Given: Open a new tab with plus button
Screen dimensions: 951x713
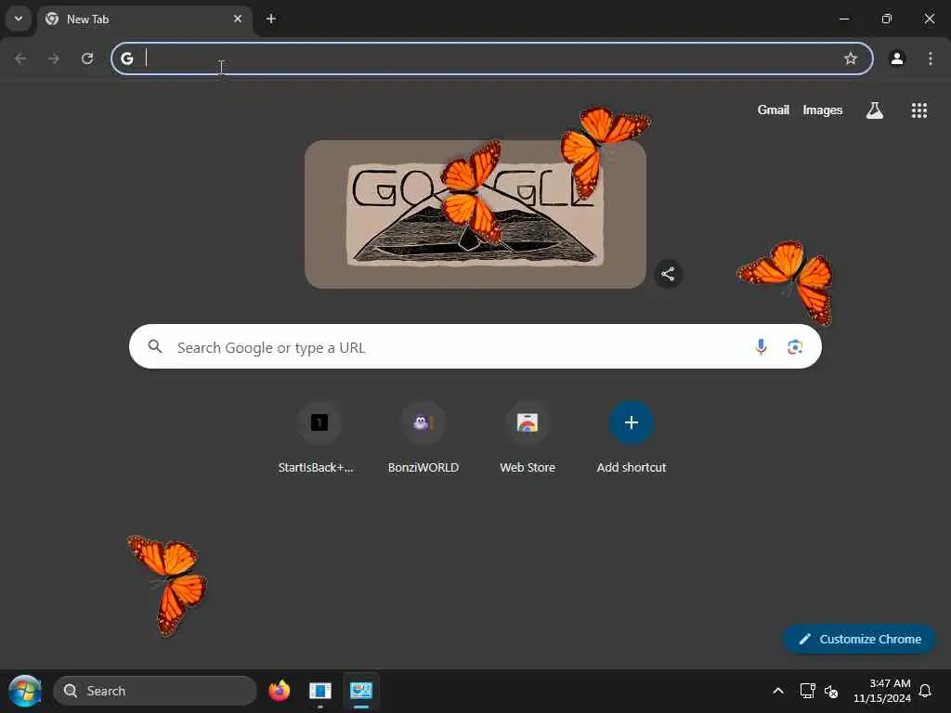Looking at the screenshot, I should pyautogui.click(x=271, y=19).
